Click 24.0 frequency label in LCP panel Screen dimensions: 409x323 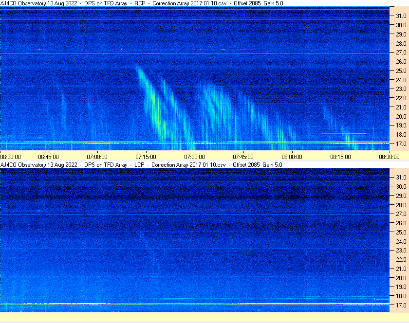pos(401,241)
